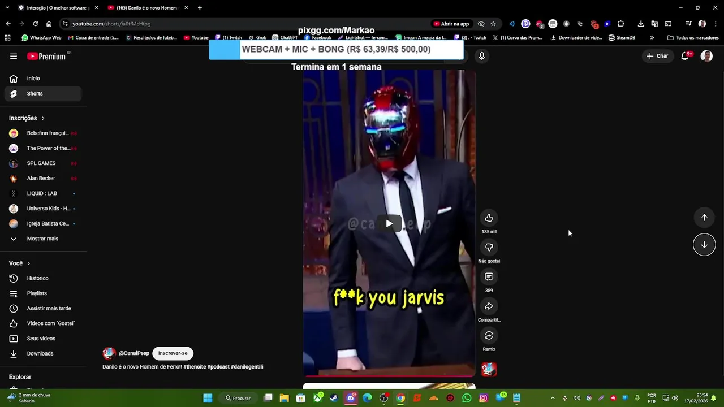This screenshot has width=724, height=407.
Task: Click the YouTube URL address bar
Action: (x=243, y=24)
